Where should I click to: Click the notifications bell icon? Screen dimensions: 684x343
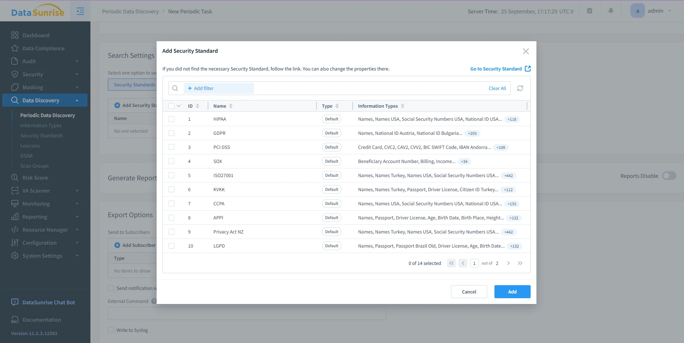click(611, 10)
